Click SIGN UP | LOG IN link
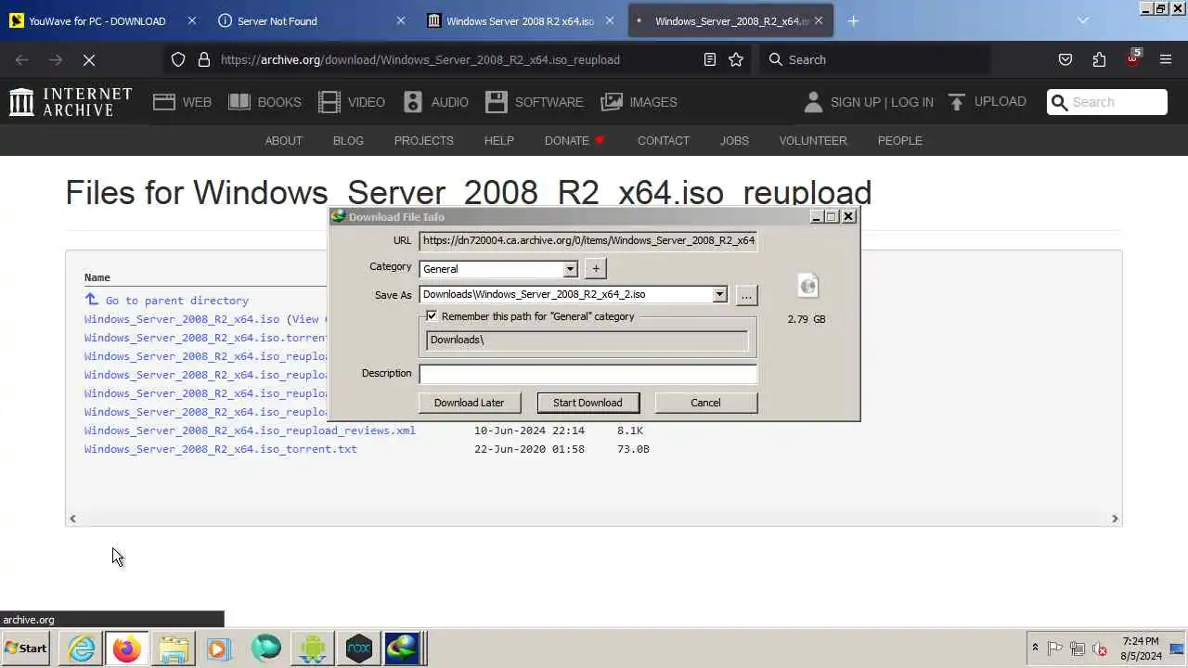 coord(882,102)
